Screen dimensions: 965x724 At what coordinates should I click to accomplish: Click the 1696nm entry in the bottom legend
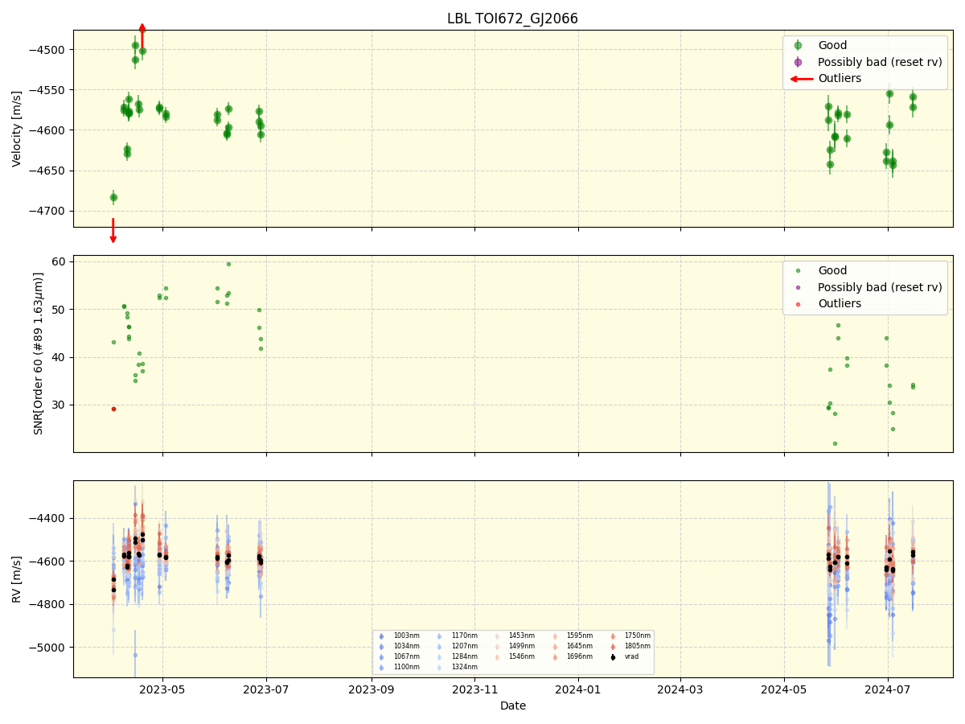(x=578, y=657)
